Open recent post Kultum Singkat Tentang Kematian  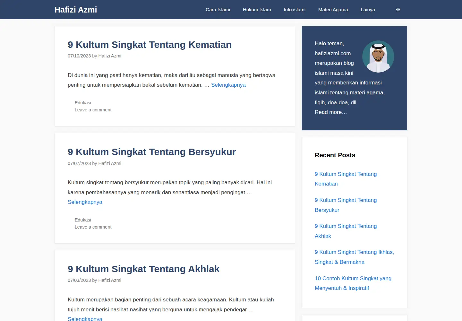point(346,179)
